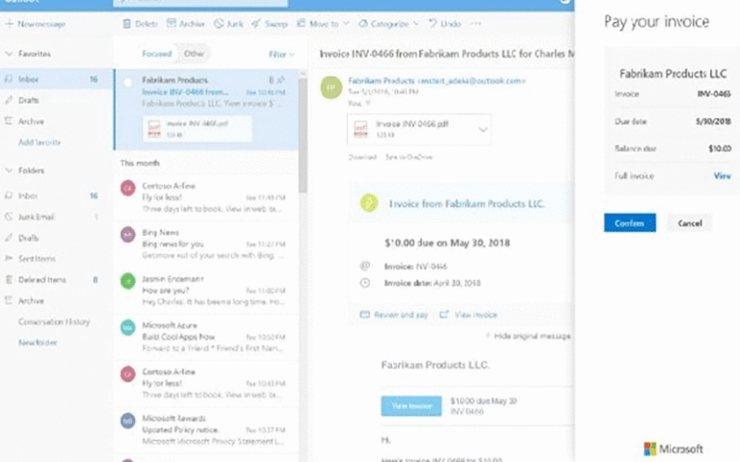Click the Move to folder icon
Image resolution: width=740 pixels, height=462 pixels.
[301, 23]
